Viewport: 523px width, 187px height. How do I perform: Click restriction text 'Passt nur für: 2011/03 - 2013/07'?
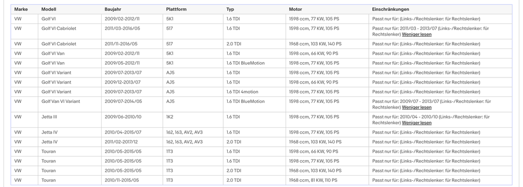click(405, 29)
